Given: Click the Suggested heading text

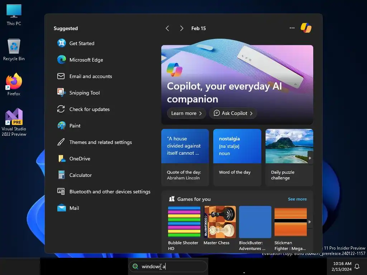Looking at the screenshot, I should point(66,28).
